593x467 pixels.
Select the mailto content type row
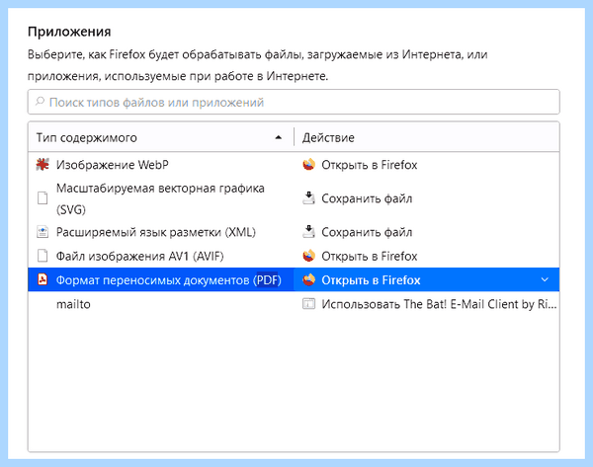coord(294,304)
